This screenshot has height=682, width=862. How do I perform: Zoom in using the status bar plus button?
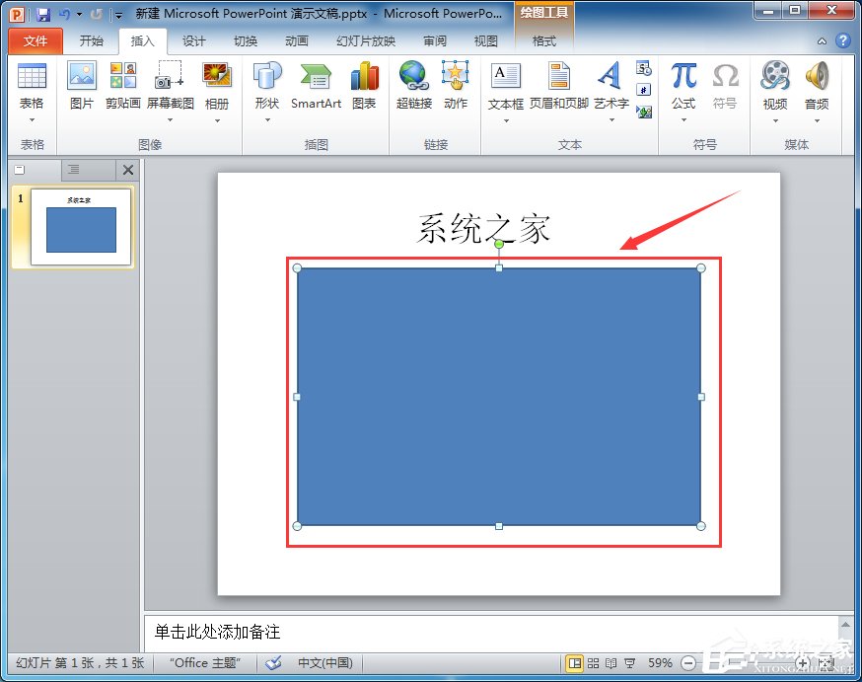(802, 663)
